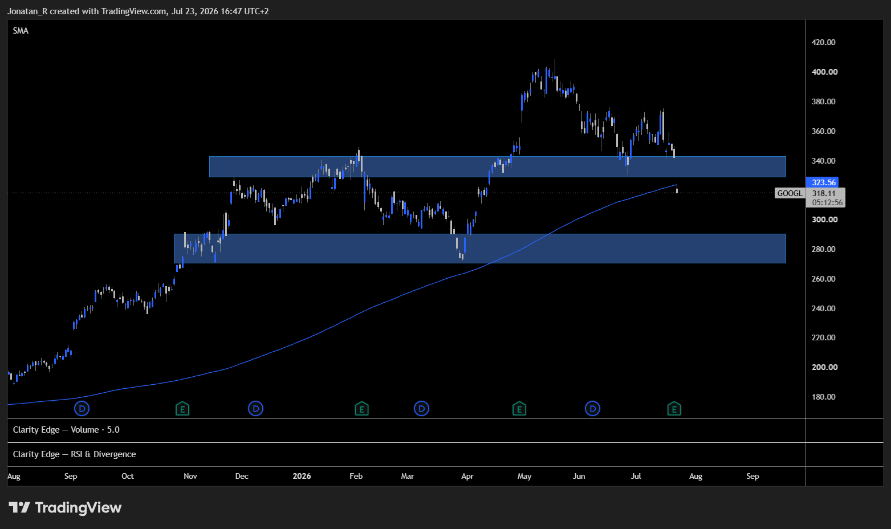Viewport: 891px width, 529px height.
Task: Select the dividend D marker near Jun
Action: click(592, 409)
